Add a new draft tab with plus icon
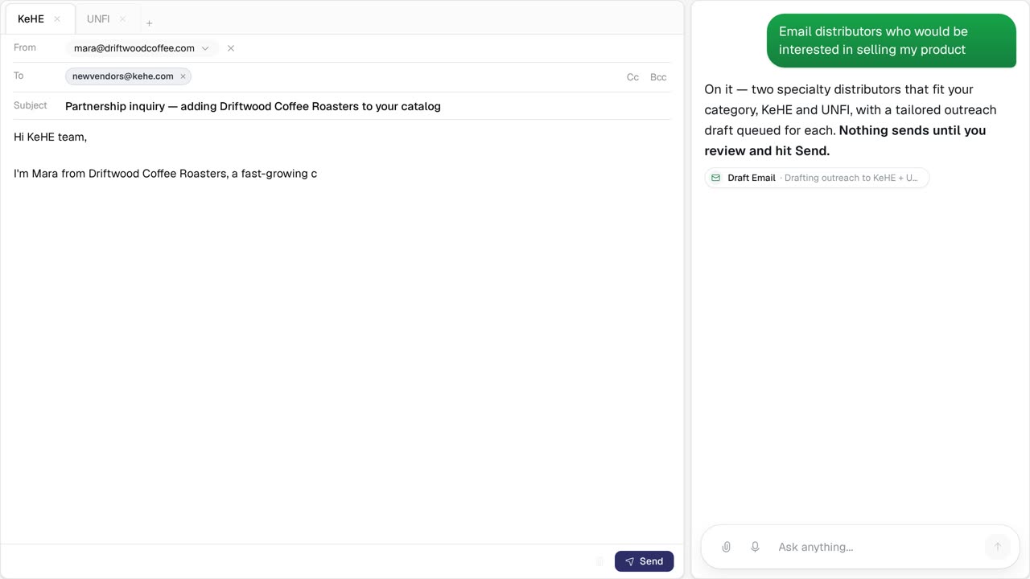The width and height of the screenshot is (1030, 579). tap(149, 23)
